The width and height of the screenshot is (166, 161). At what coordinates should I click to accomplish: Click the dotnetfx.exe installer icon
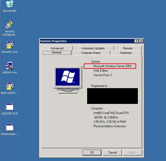[10, 45]
